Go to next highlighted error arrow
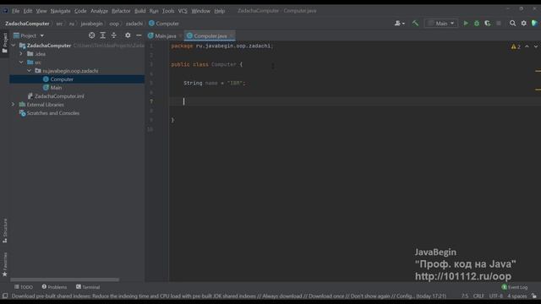This screenshot has height=304, width=541. pos(535,46)
